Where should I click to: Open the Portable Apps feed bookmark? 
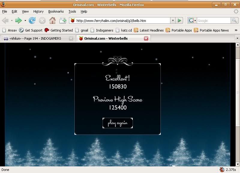(179, 30)
